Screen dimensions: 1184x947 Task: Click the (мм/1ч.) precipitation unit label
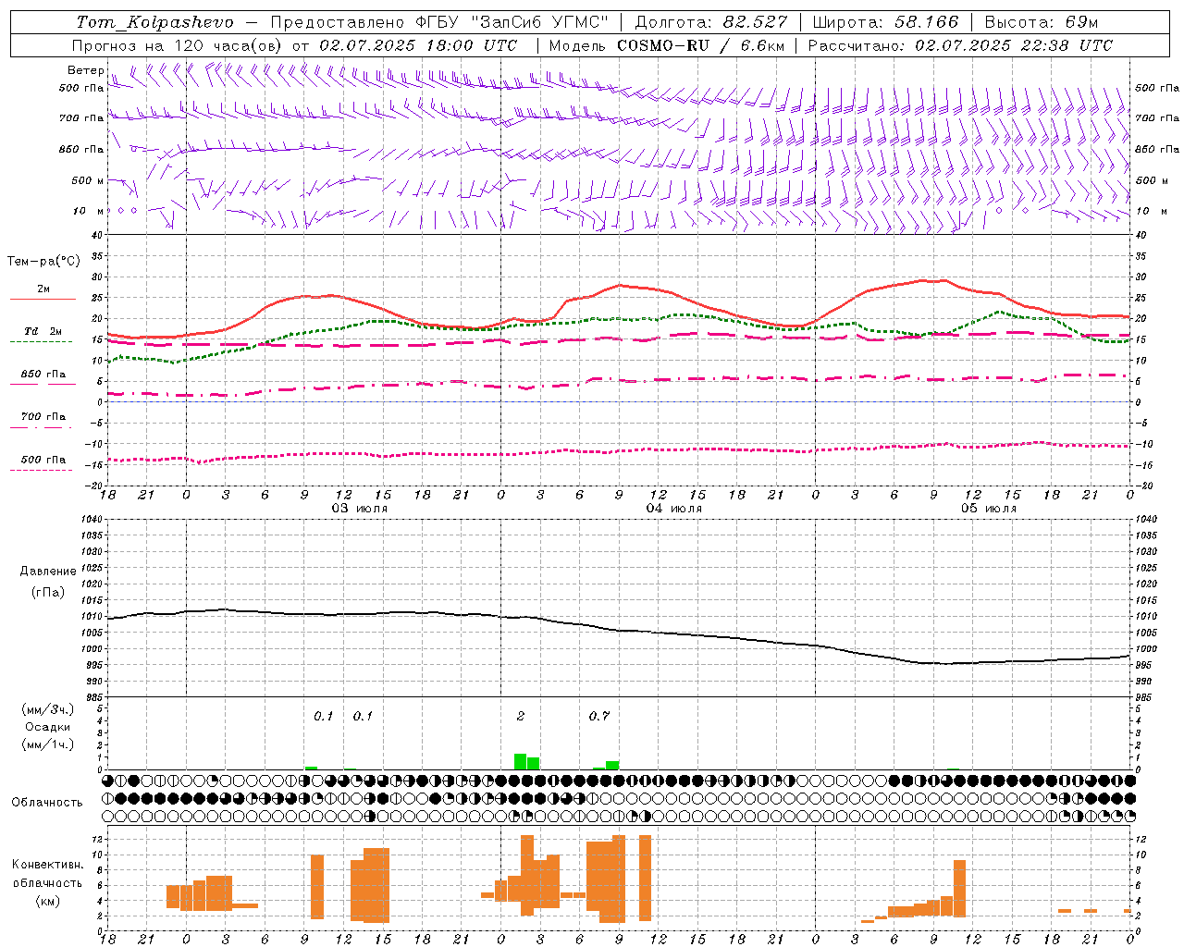(x=48, y=744)
